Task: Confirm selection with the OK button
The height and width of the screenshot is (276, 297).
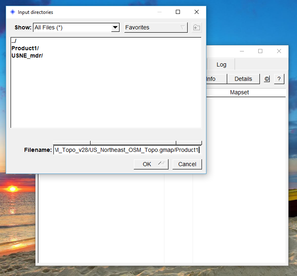Action: 151,164
